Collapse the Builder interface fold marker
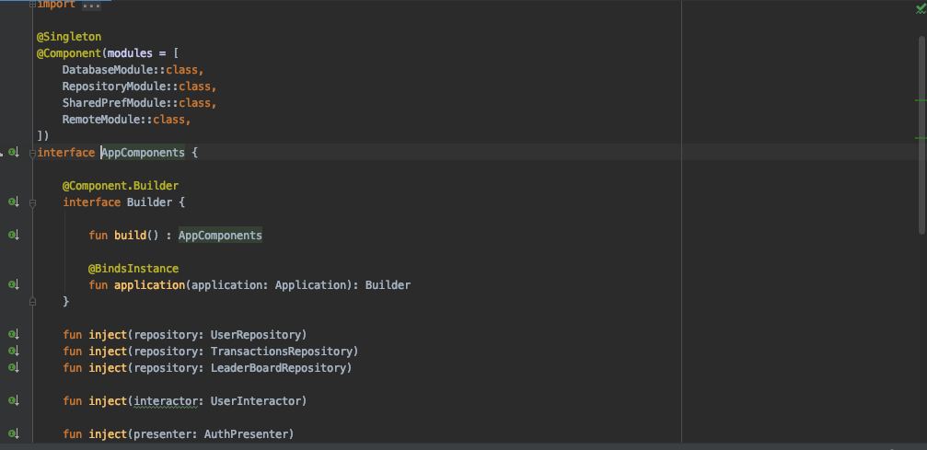Viewport: 927px width, 450px height. [32, 202]
